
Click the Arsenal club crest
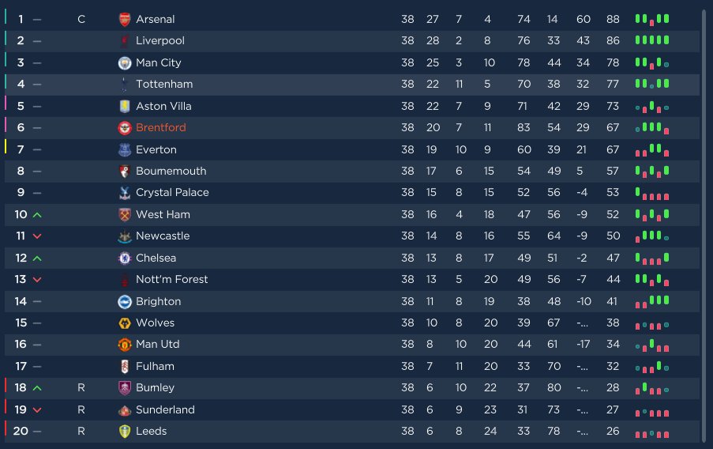(125, 19)
